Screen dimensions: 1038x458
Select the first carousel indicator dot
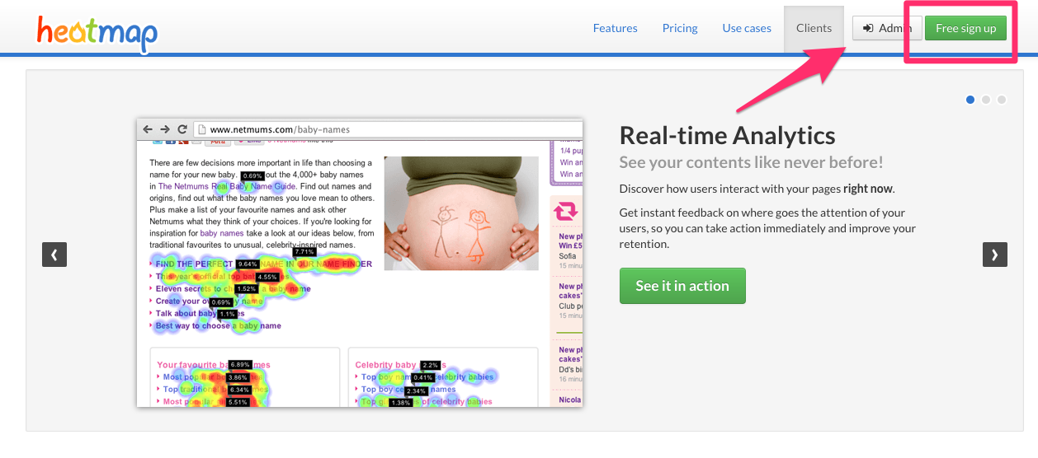coord(970,100)
